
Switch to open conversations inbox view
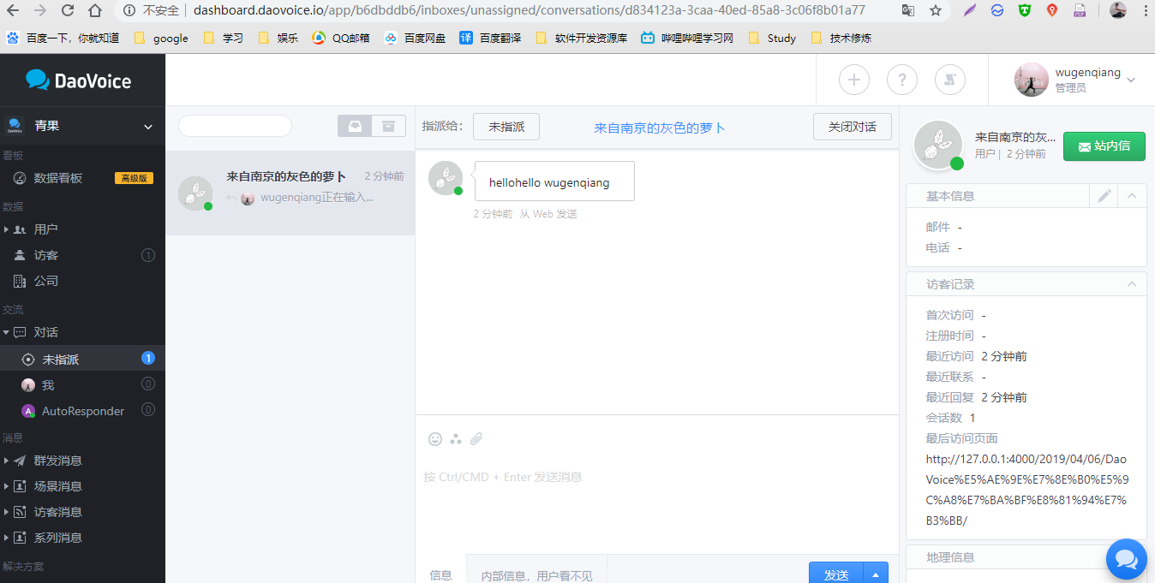(x=355, y=126)
